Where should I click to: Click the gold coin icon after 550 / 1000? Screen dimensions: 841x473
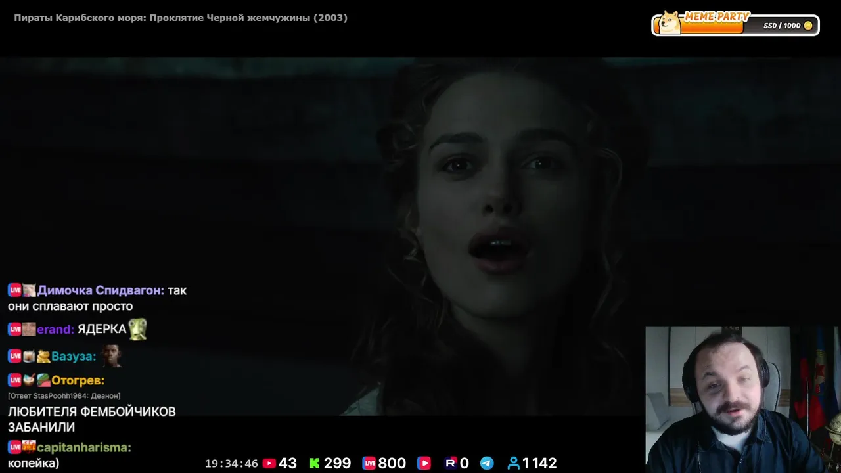pos(808,26)
